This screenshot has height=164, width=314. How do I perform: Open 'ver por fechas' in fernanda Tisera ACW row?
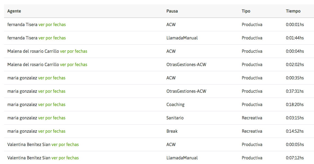pos(52,24)
